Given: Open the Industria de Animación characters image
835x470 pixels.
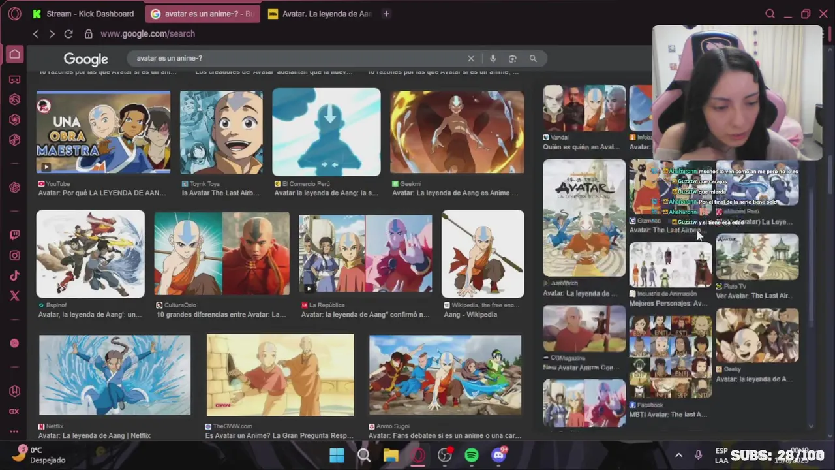Looking at the screenshot, I should [x=671, y=265].
